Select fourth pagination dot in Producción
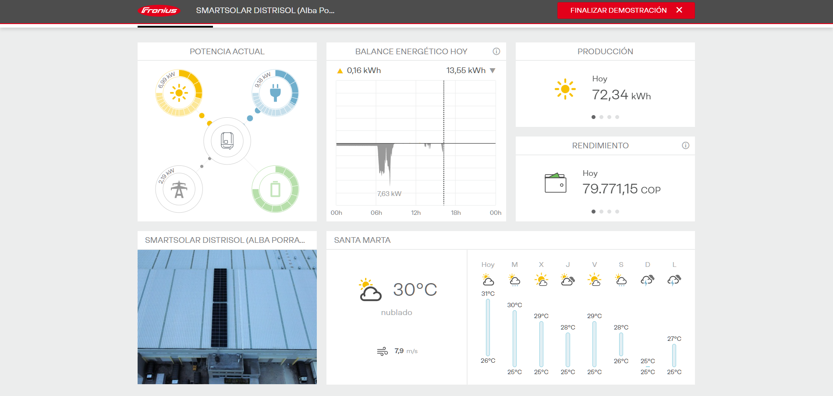 click(617, 117)
